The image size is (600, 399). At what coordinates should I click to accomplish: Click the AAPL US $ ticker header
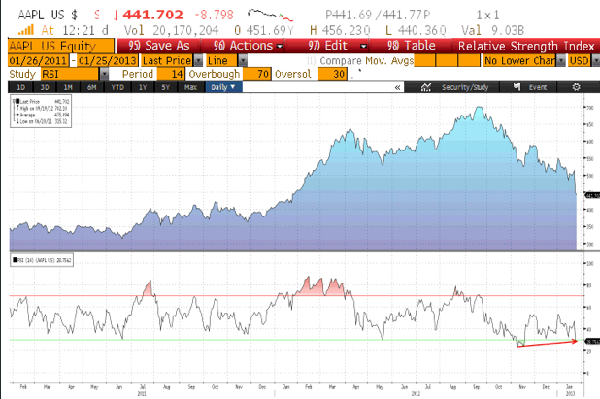coord(48,15)
